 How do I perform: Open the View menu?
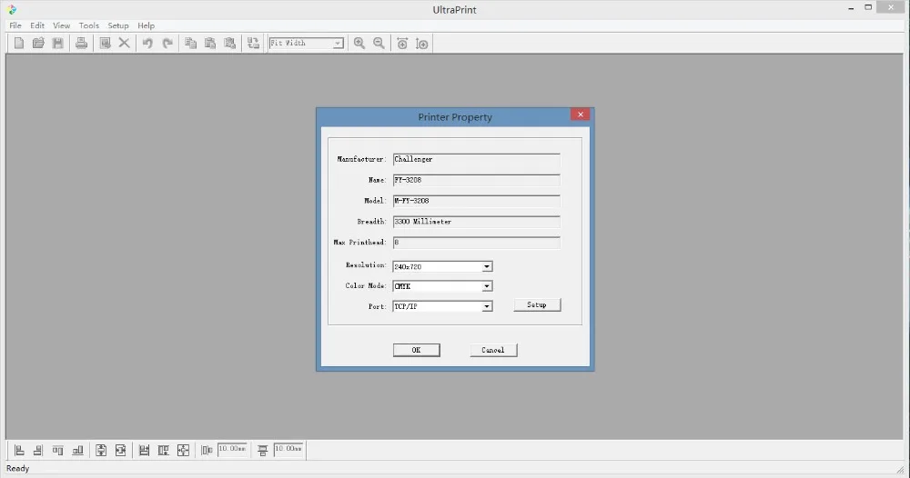[x=62, y=25]
